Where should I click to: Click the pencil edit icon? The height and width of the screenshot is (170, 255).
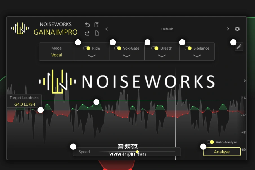[239, 47]
